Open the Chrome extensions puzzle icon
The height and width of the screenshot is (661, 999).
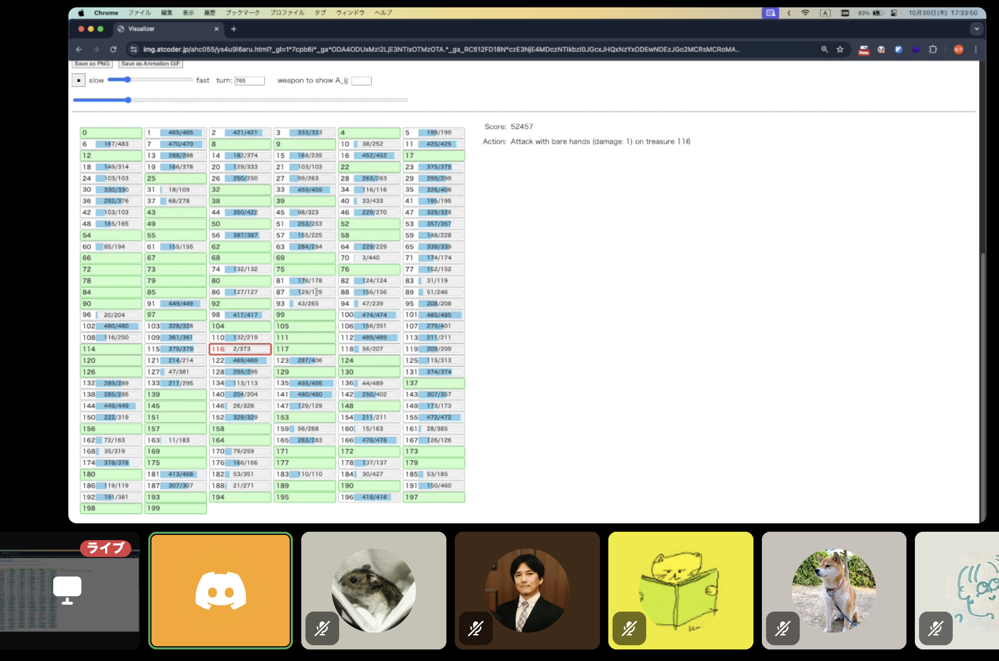[x=933, y=49]
